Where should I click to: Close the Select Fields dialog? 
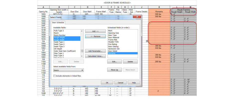click(137, 17)
